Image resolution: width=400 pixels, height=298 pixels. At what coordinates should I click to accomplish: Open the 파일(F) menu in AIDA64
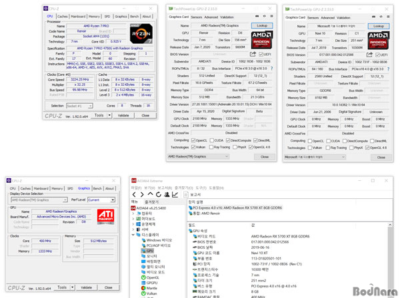point(136,188)
